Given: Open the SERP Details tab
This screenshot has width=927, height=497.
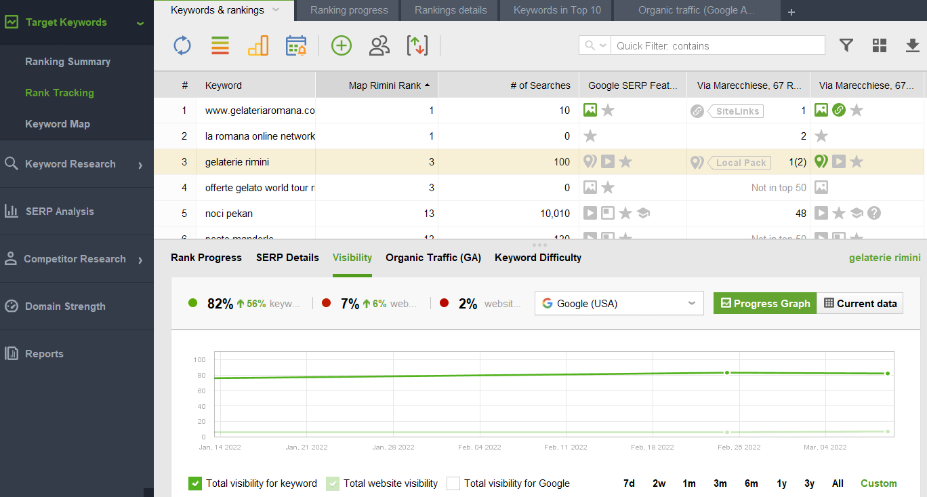Looking at the screenshot, I should pos(287,258).
